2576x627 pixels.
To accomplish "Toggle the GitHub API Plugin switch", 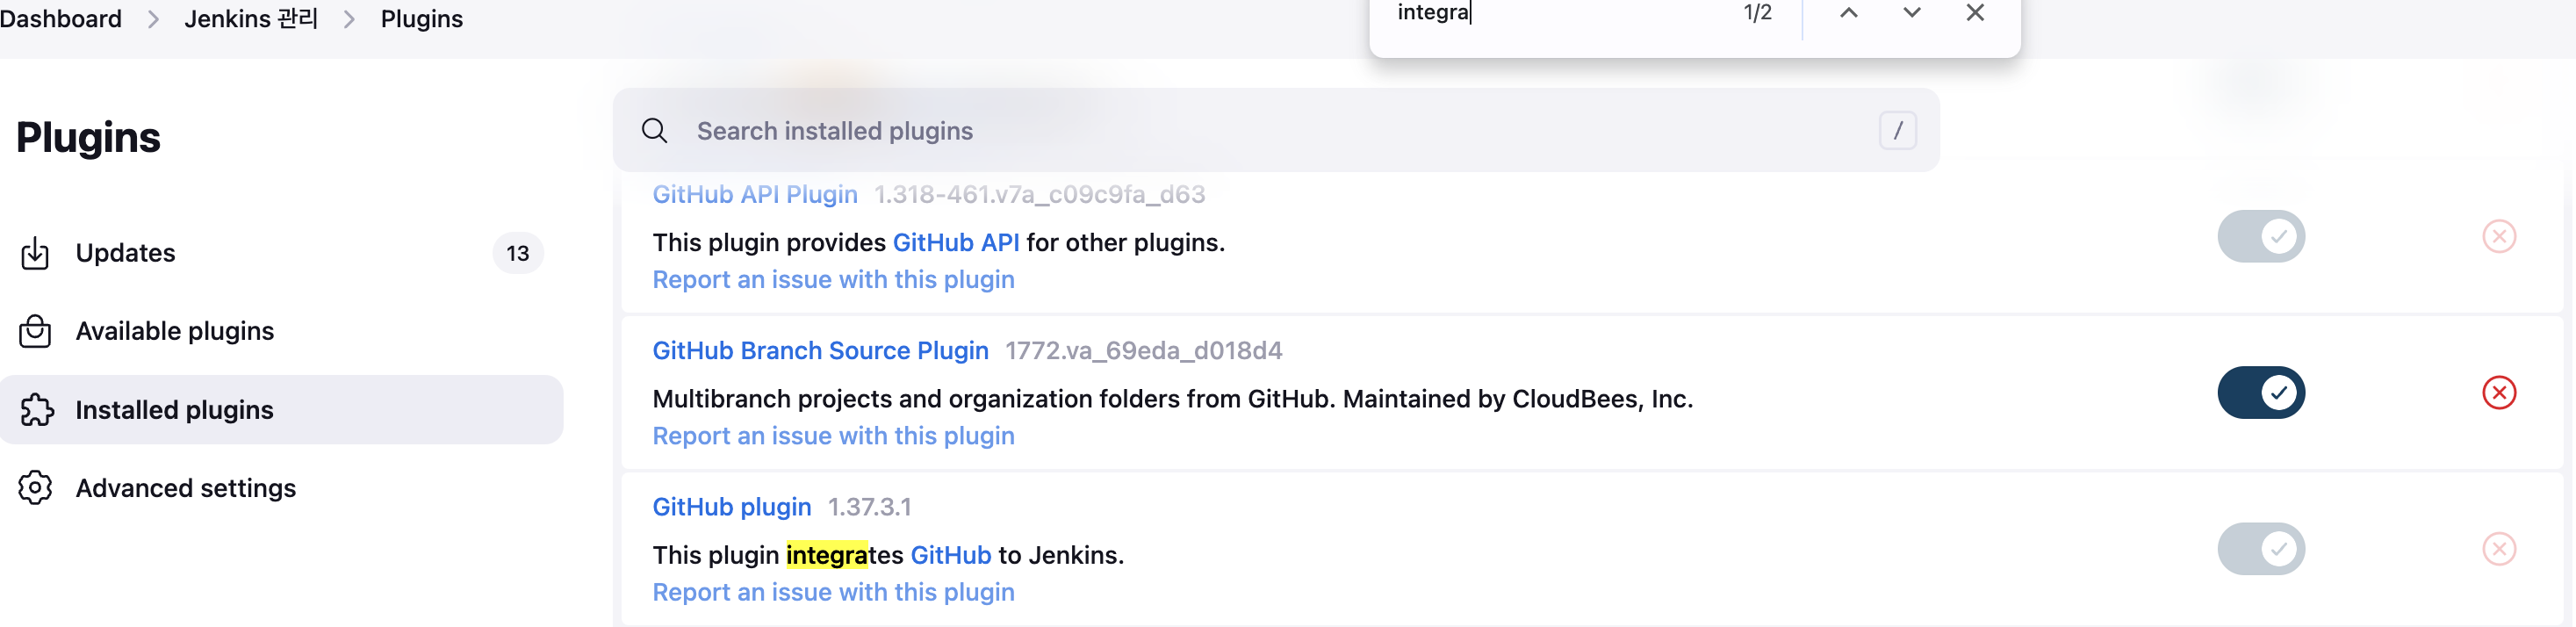I will click(x=2260, y=237).
